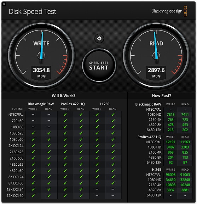
Task: Click H.265 read checkmark for 8K DCI 60
Action: coord(113,183)
